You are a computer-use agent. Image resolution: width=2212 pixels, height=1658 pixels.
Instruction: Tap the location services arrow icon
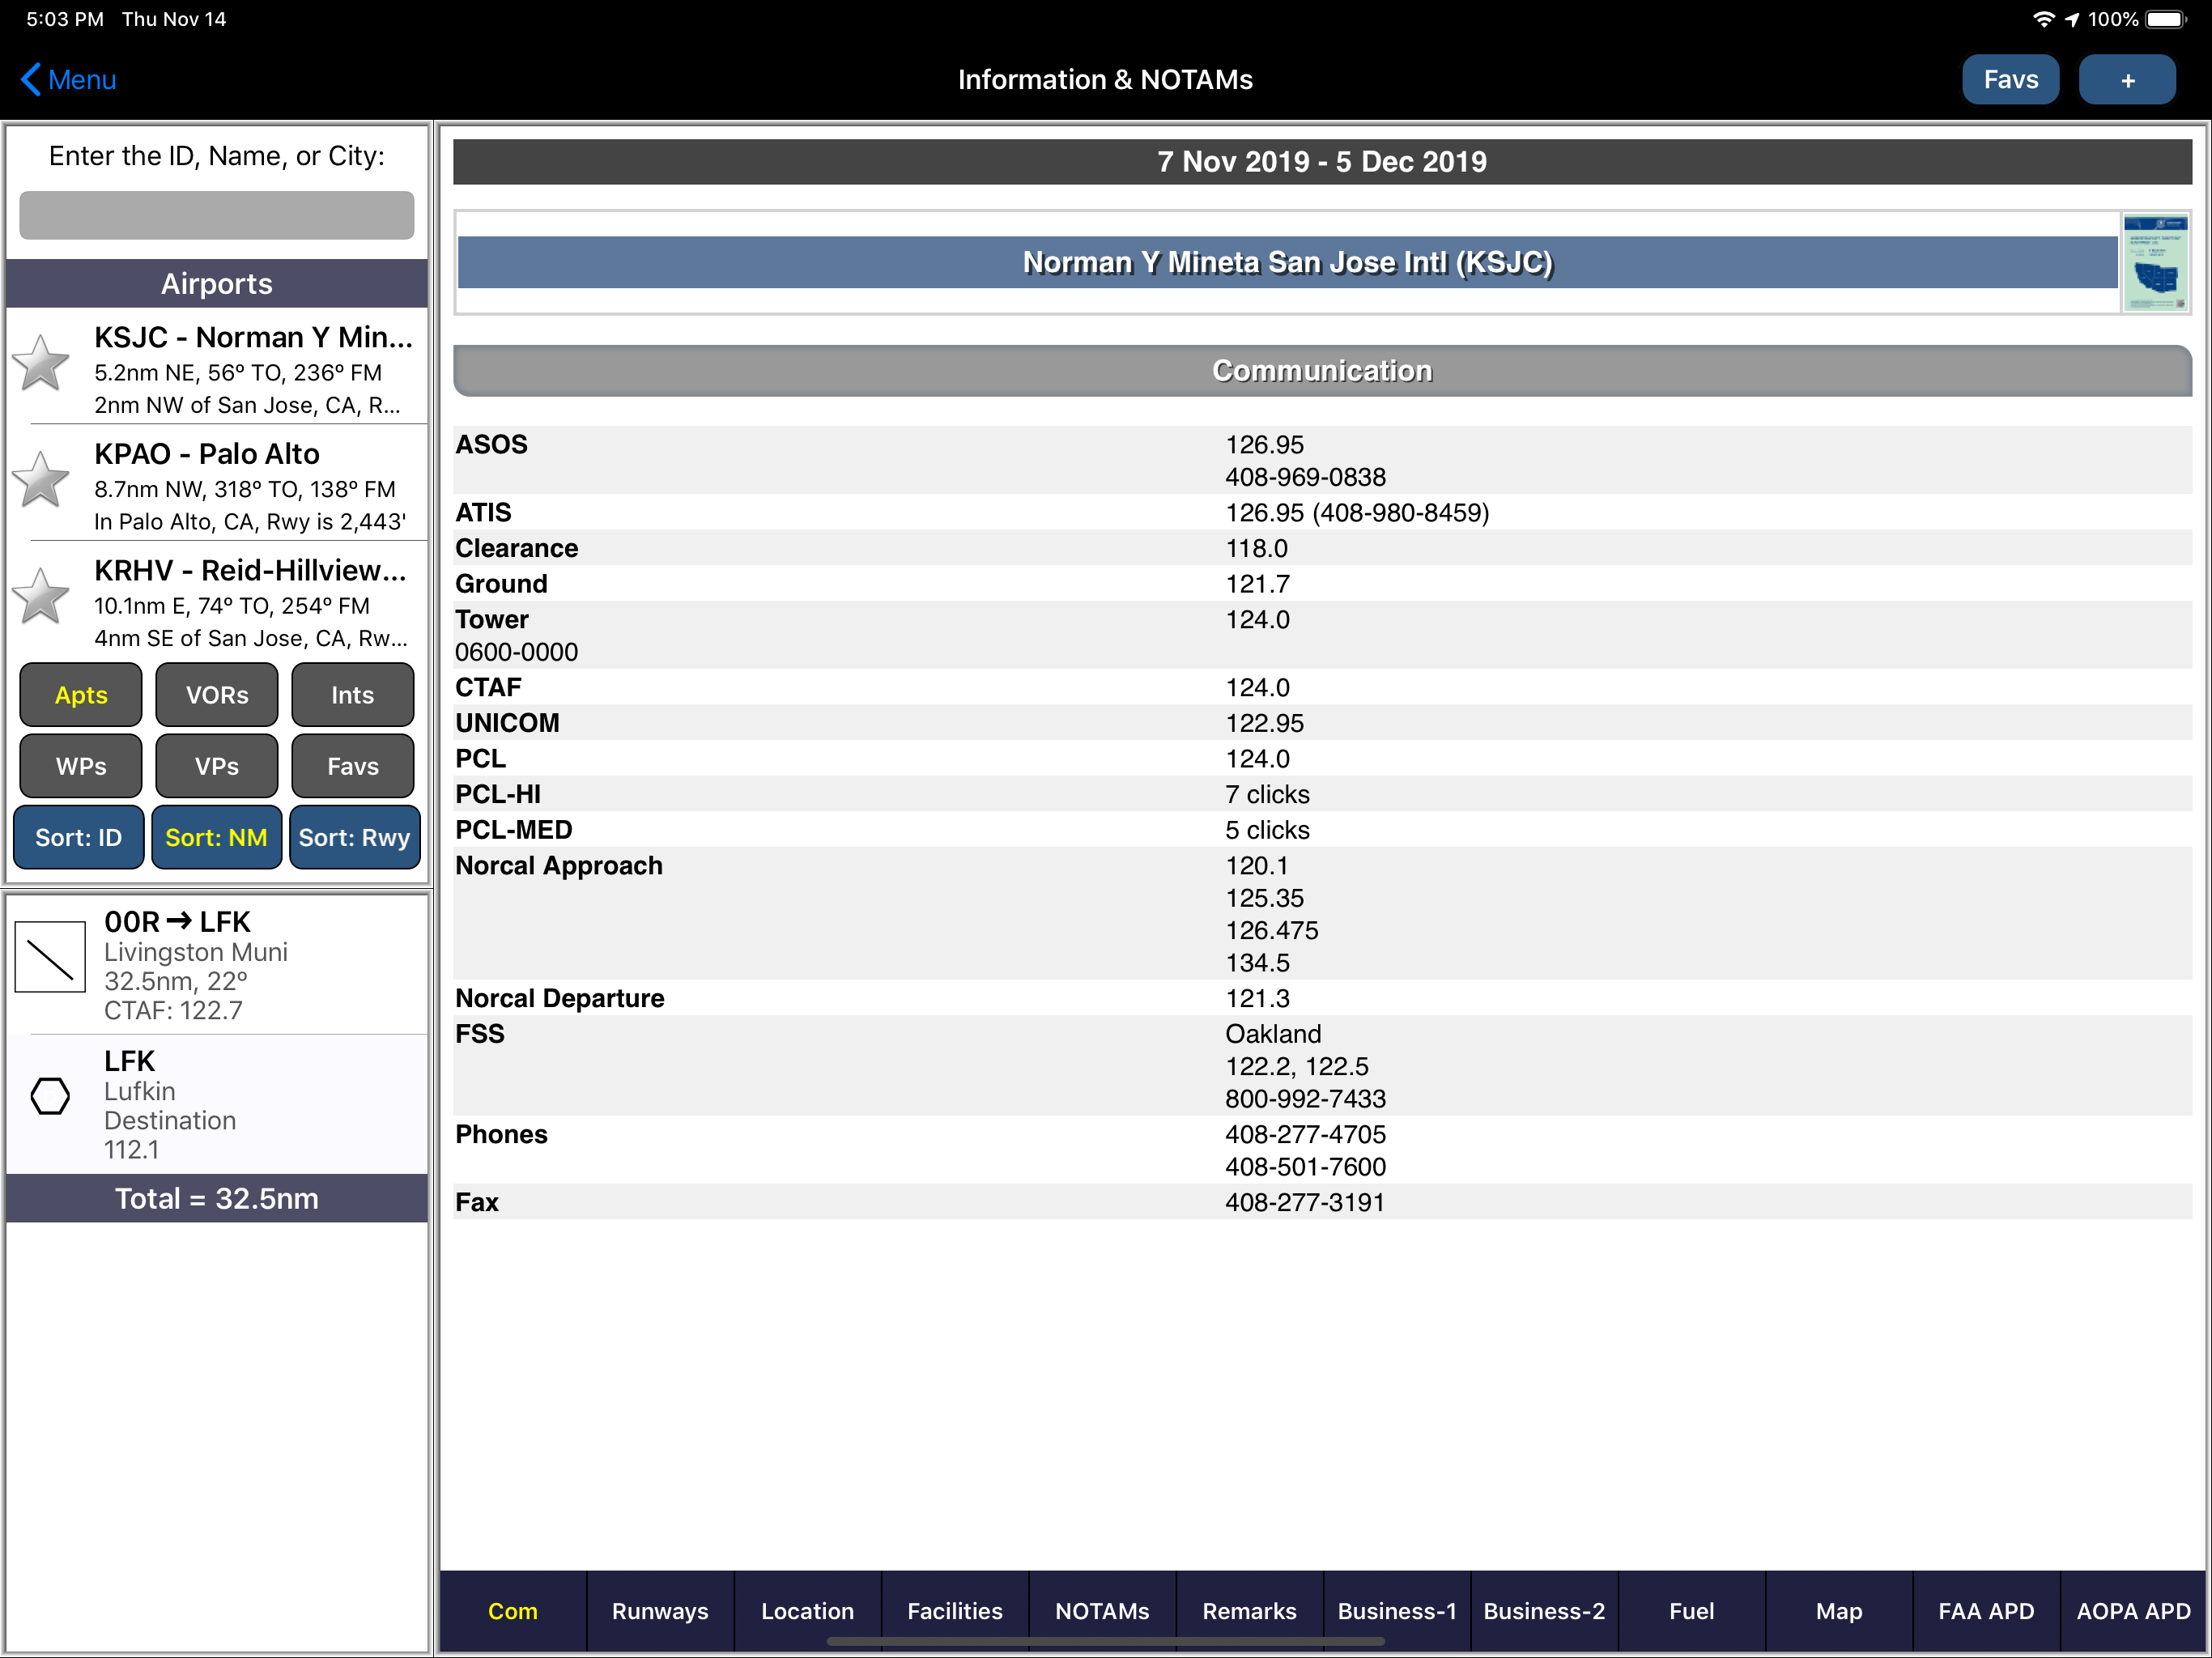pos(2071,19)
